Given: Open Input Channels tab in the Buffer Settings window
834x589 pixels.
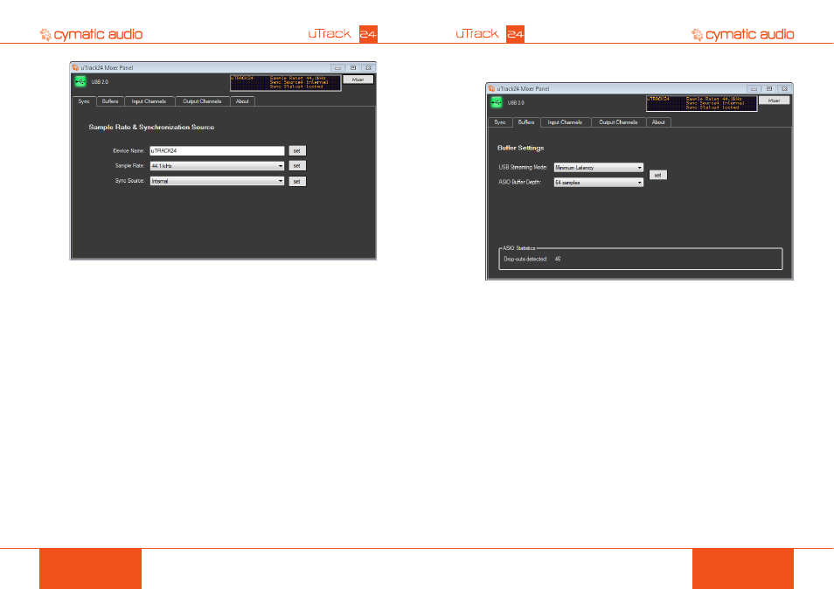Looking at the screenshot, I should (x=565, y=122).
